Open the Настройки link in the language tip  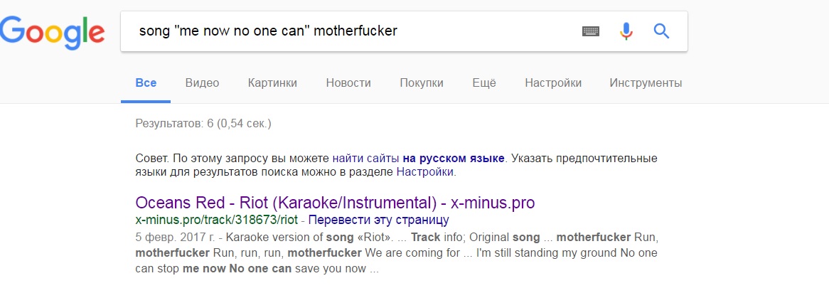[x=424, y=172]
